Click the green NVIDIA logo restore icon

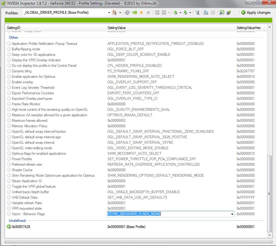[x=134, y=13]
